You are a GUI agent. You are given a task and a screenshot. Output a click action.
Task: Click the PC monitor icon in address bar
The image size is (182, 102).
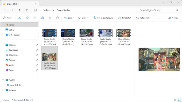click(x=35, y=10)
